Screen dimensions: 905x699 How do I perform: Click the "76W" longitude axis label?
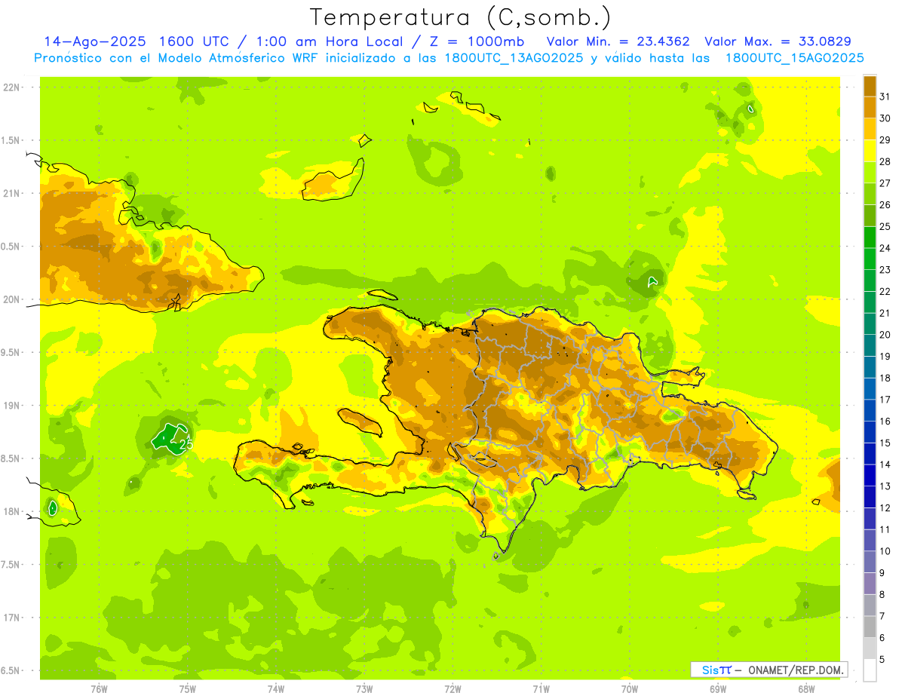[99, 688]
